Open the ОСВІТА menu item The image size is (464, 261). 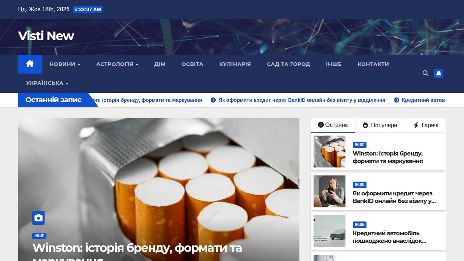click(192, 64)
